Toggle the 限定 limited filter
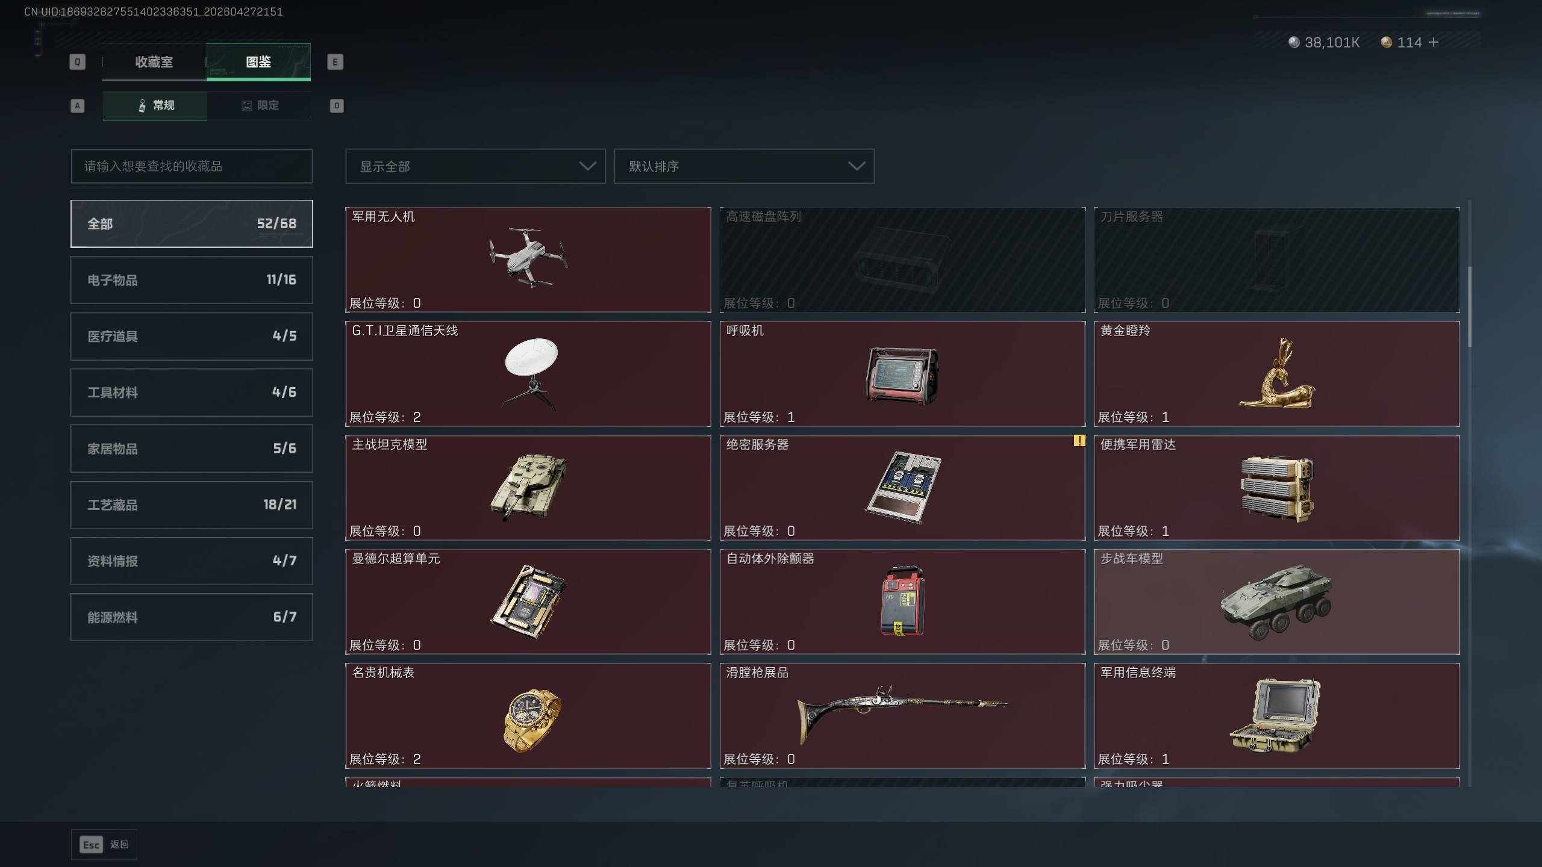 tap(260, 106)
